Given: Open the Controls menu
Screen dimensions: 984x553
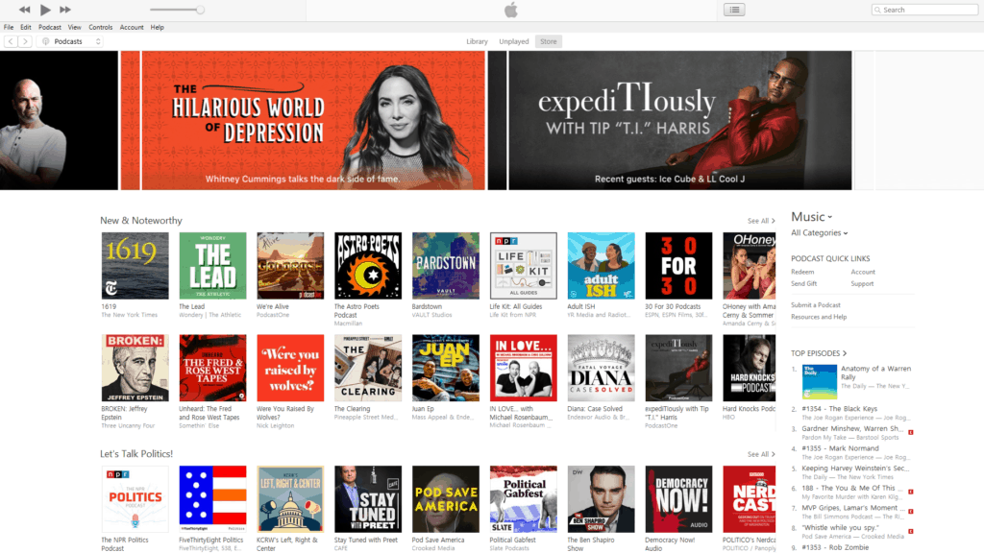Looking at the screenshot, I should point(100,27).
